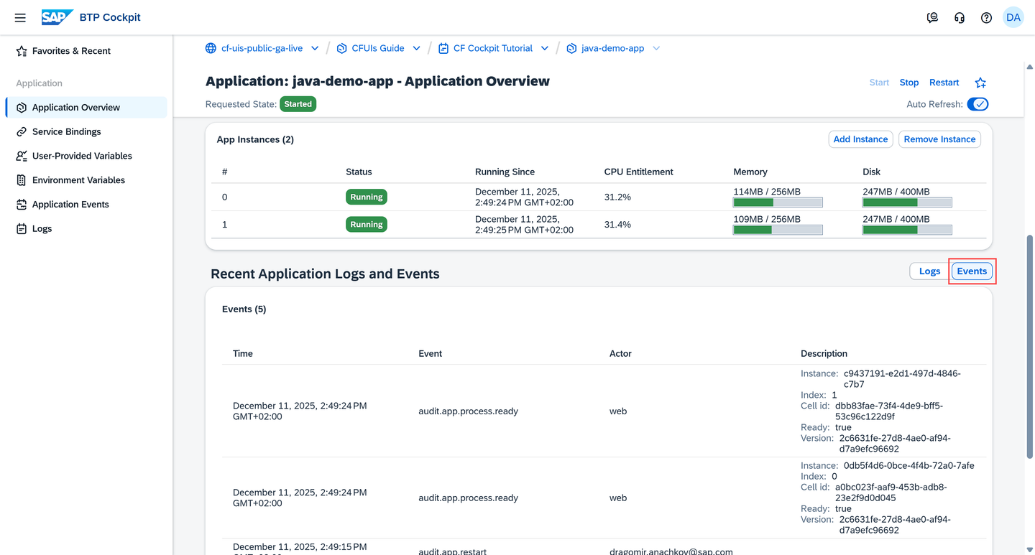Click the dragomir.anachkov@sap.com actor

pyautogui.click(x=671, y=551)
